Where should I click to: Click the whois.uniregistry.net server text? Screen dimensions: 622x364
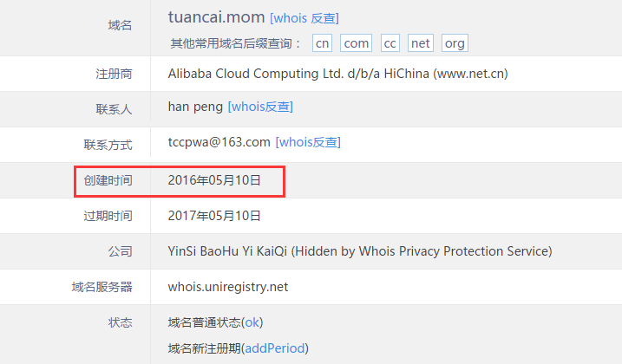click(228, 287)
